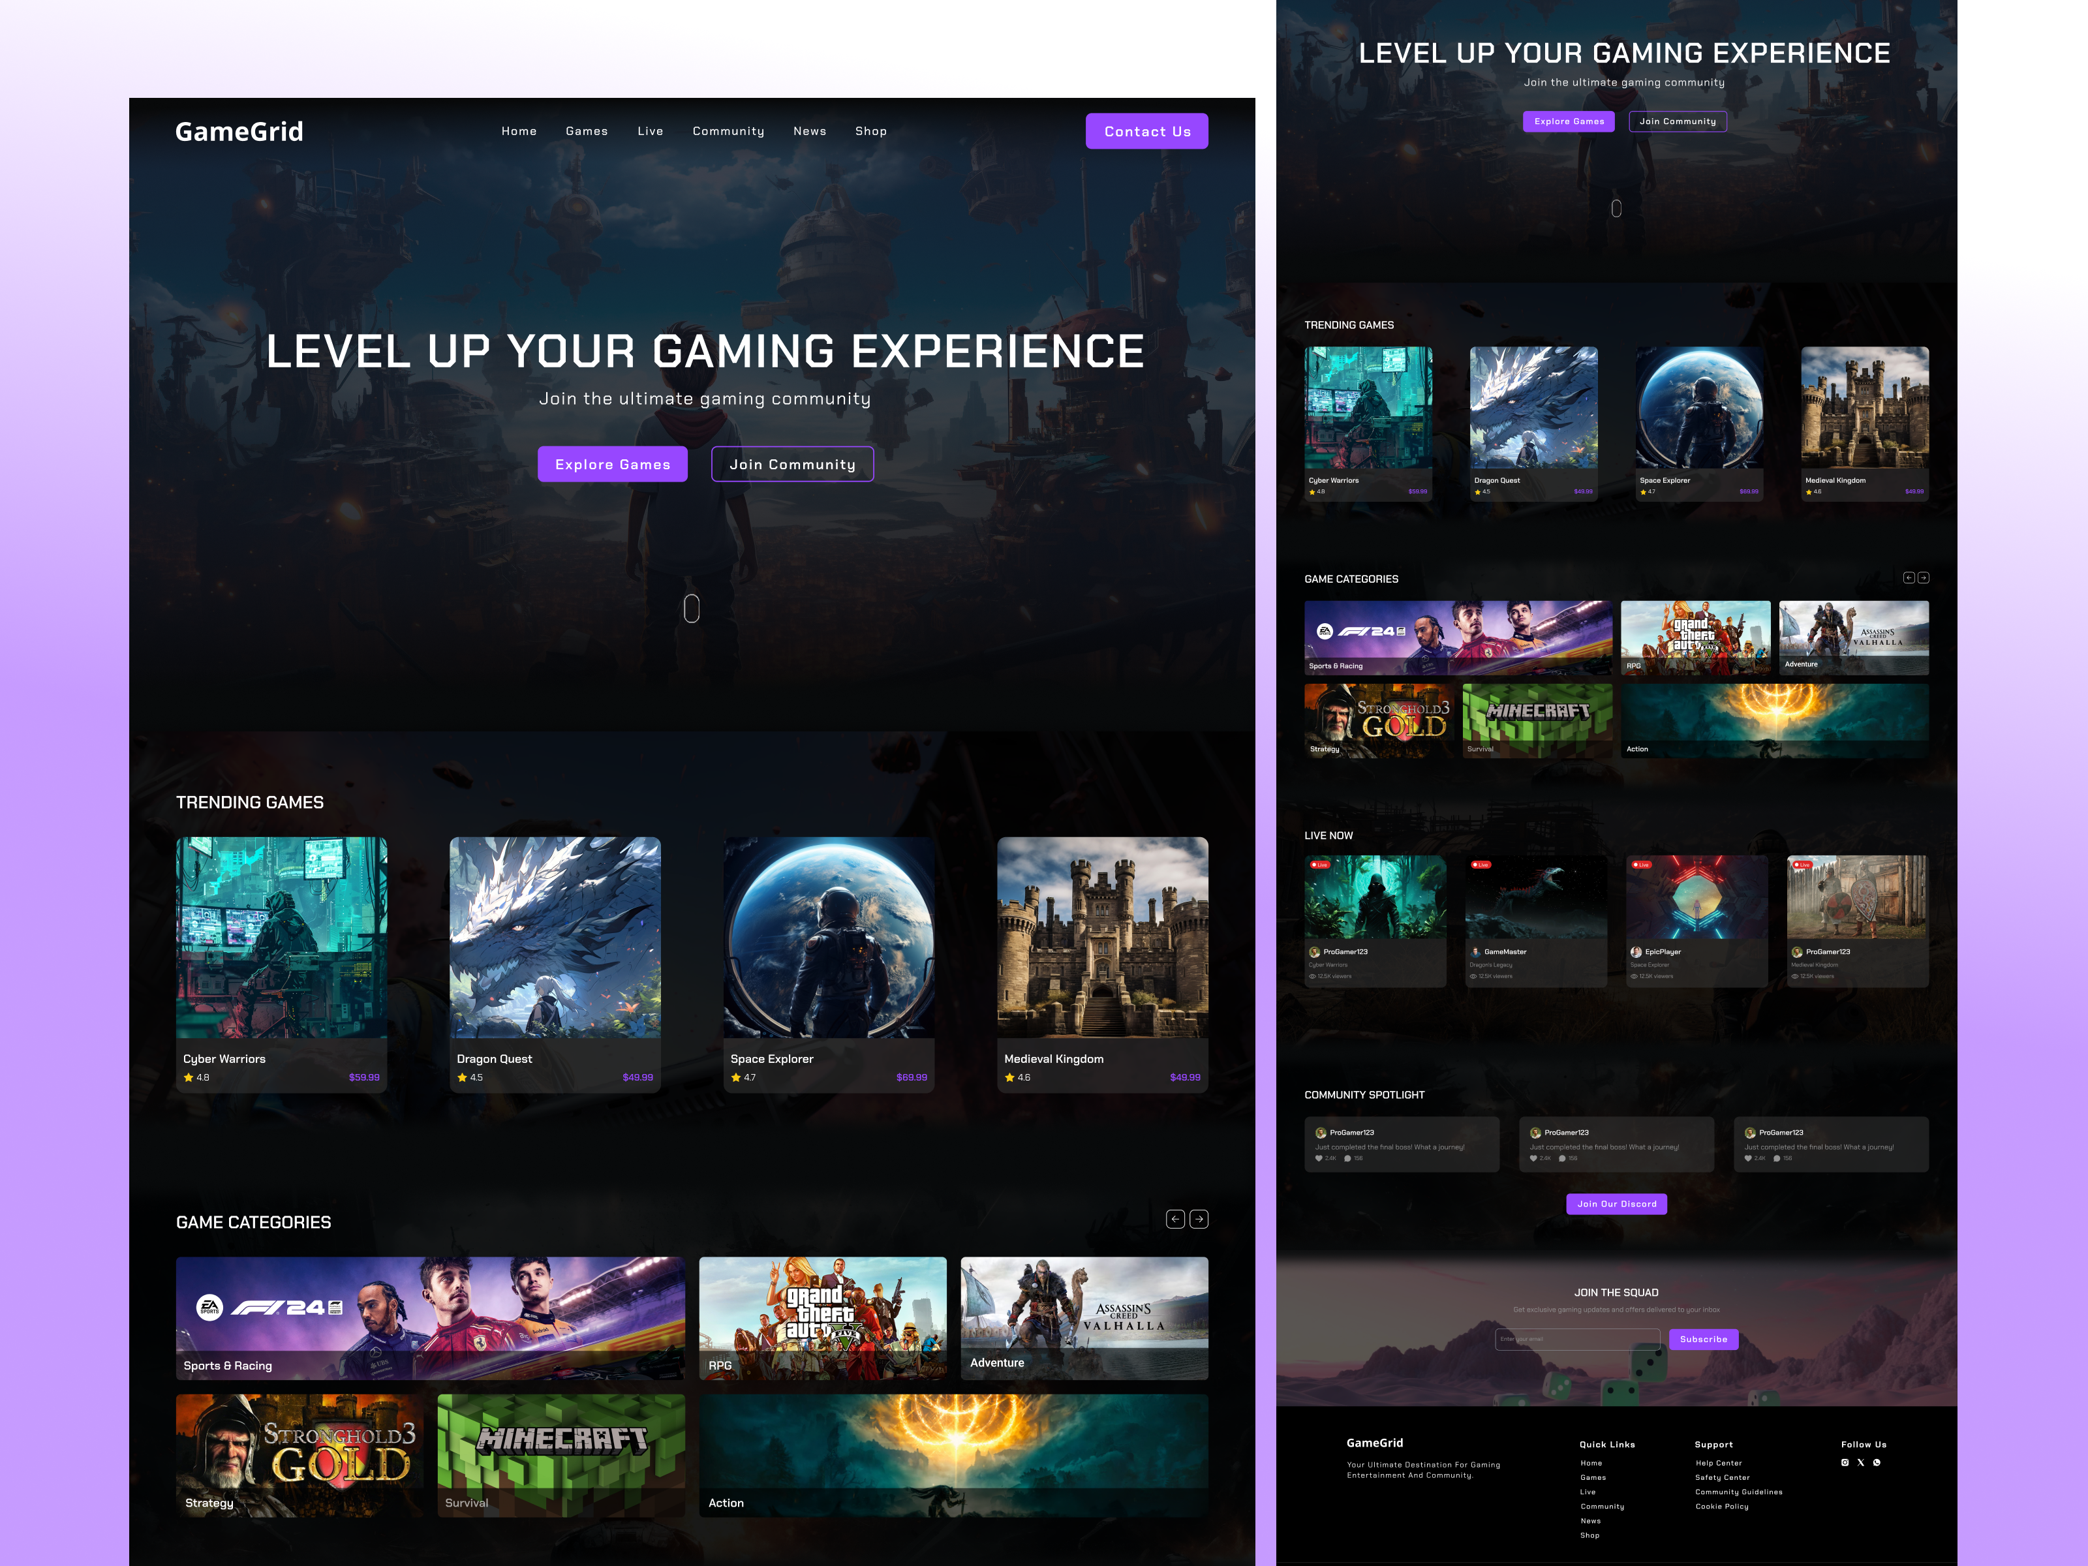Open Shop in the top navigation bar
The width and height of the screenshot is (2088, 1566).
click(x=871, y=131)
